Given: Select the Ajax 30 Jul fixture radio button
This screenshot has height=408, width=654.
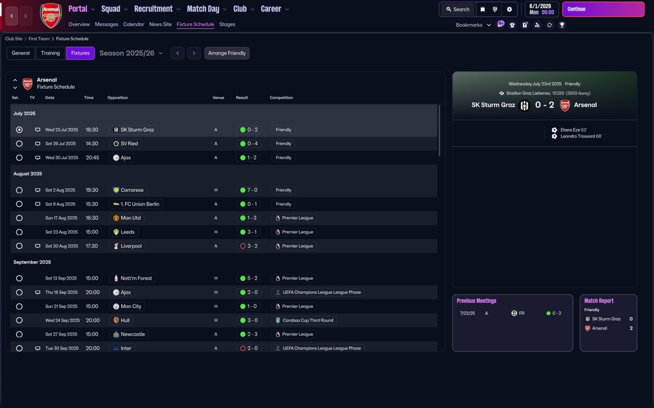Looking at the screenshot, I should point(19,158).
